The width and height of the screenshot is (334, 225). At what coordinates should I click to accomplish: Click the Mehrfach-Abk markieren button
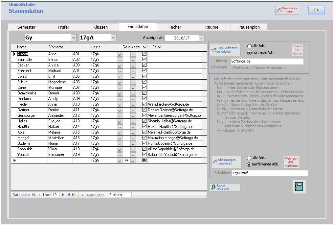pyautogui.click(x=292, y=162)
